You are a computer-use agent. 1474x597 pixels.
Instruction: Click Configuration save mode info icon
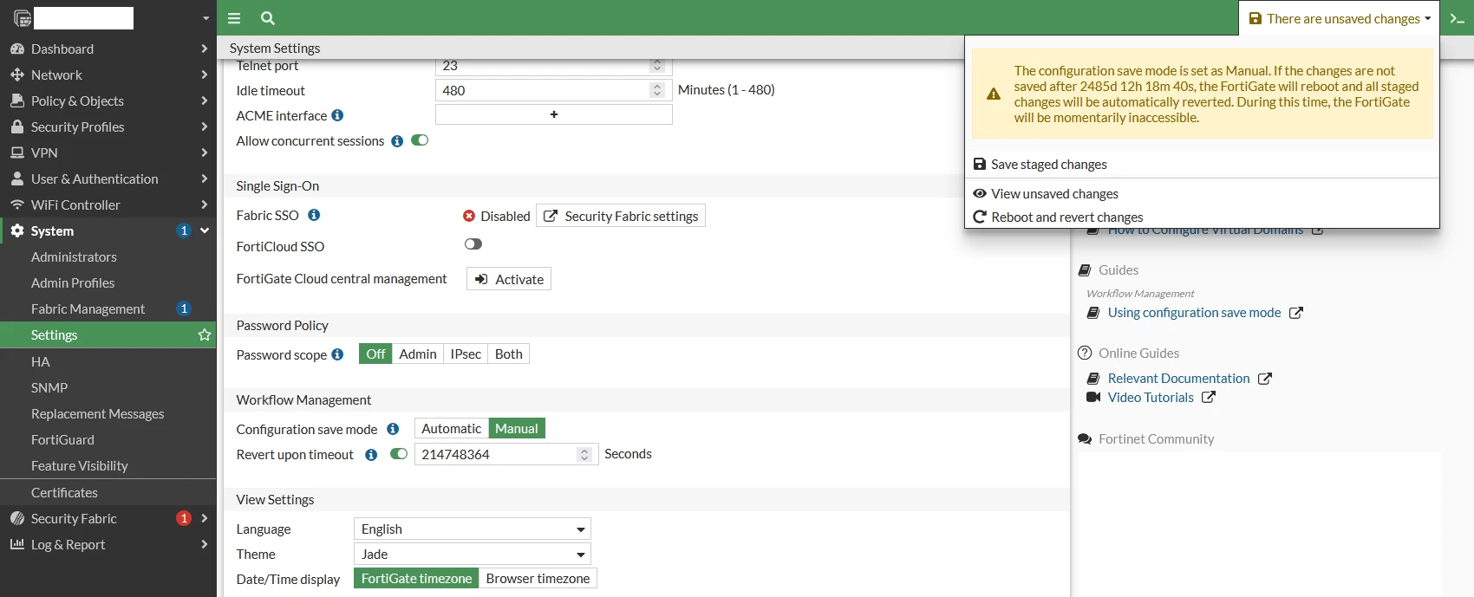click(x=393, y=429)
